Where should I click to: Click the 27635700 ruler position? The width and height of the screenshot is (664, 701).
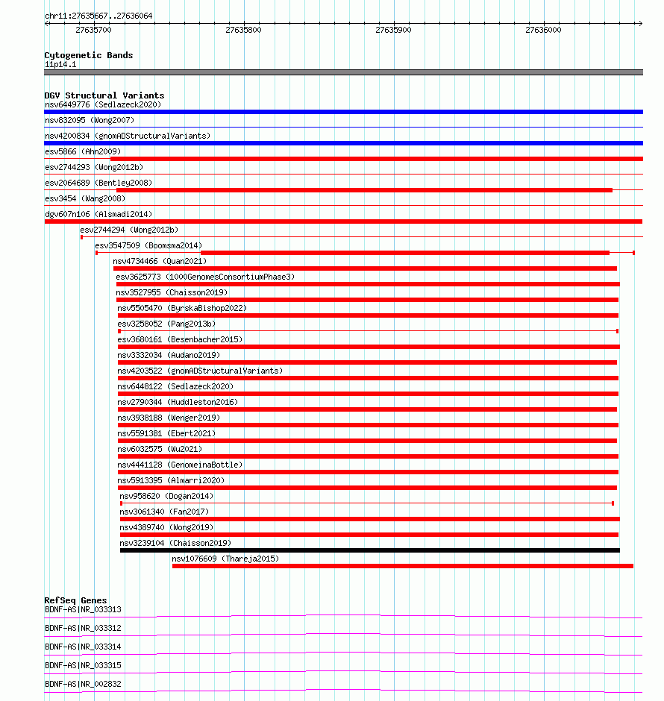click(93, 30)
